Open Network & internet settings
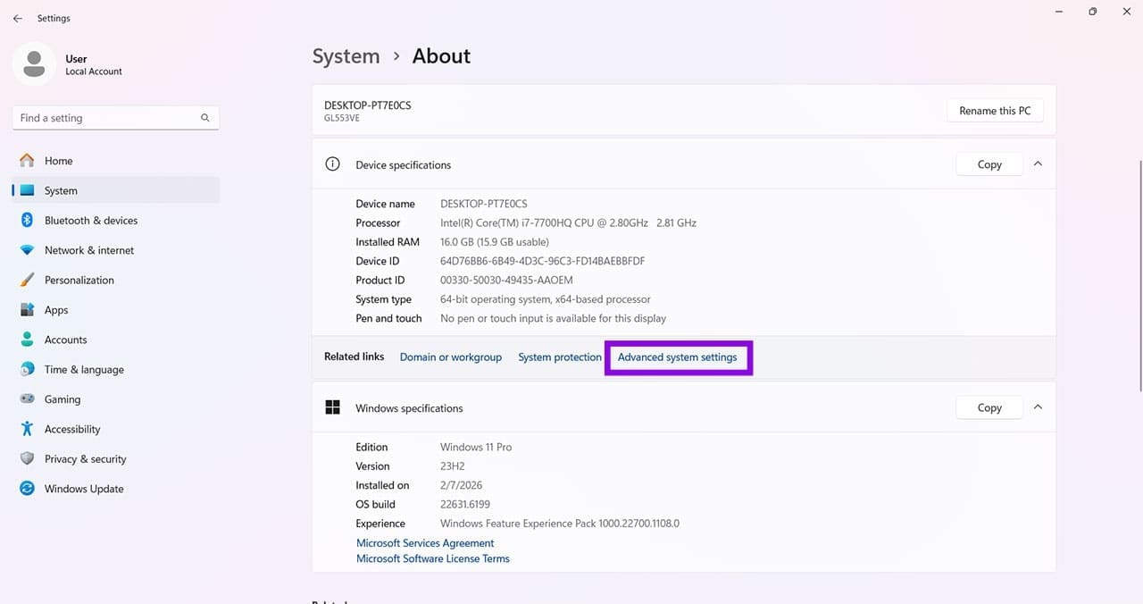 [116, 250]
